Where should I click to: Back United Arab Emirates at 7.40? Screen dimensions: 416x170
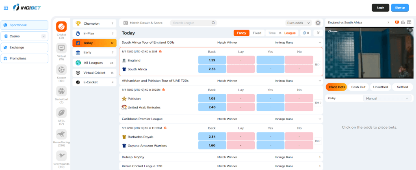(x=212, y=107)
